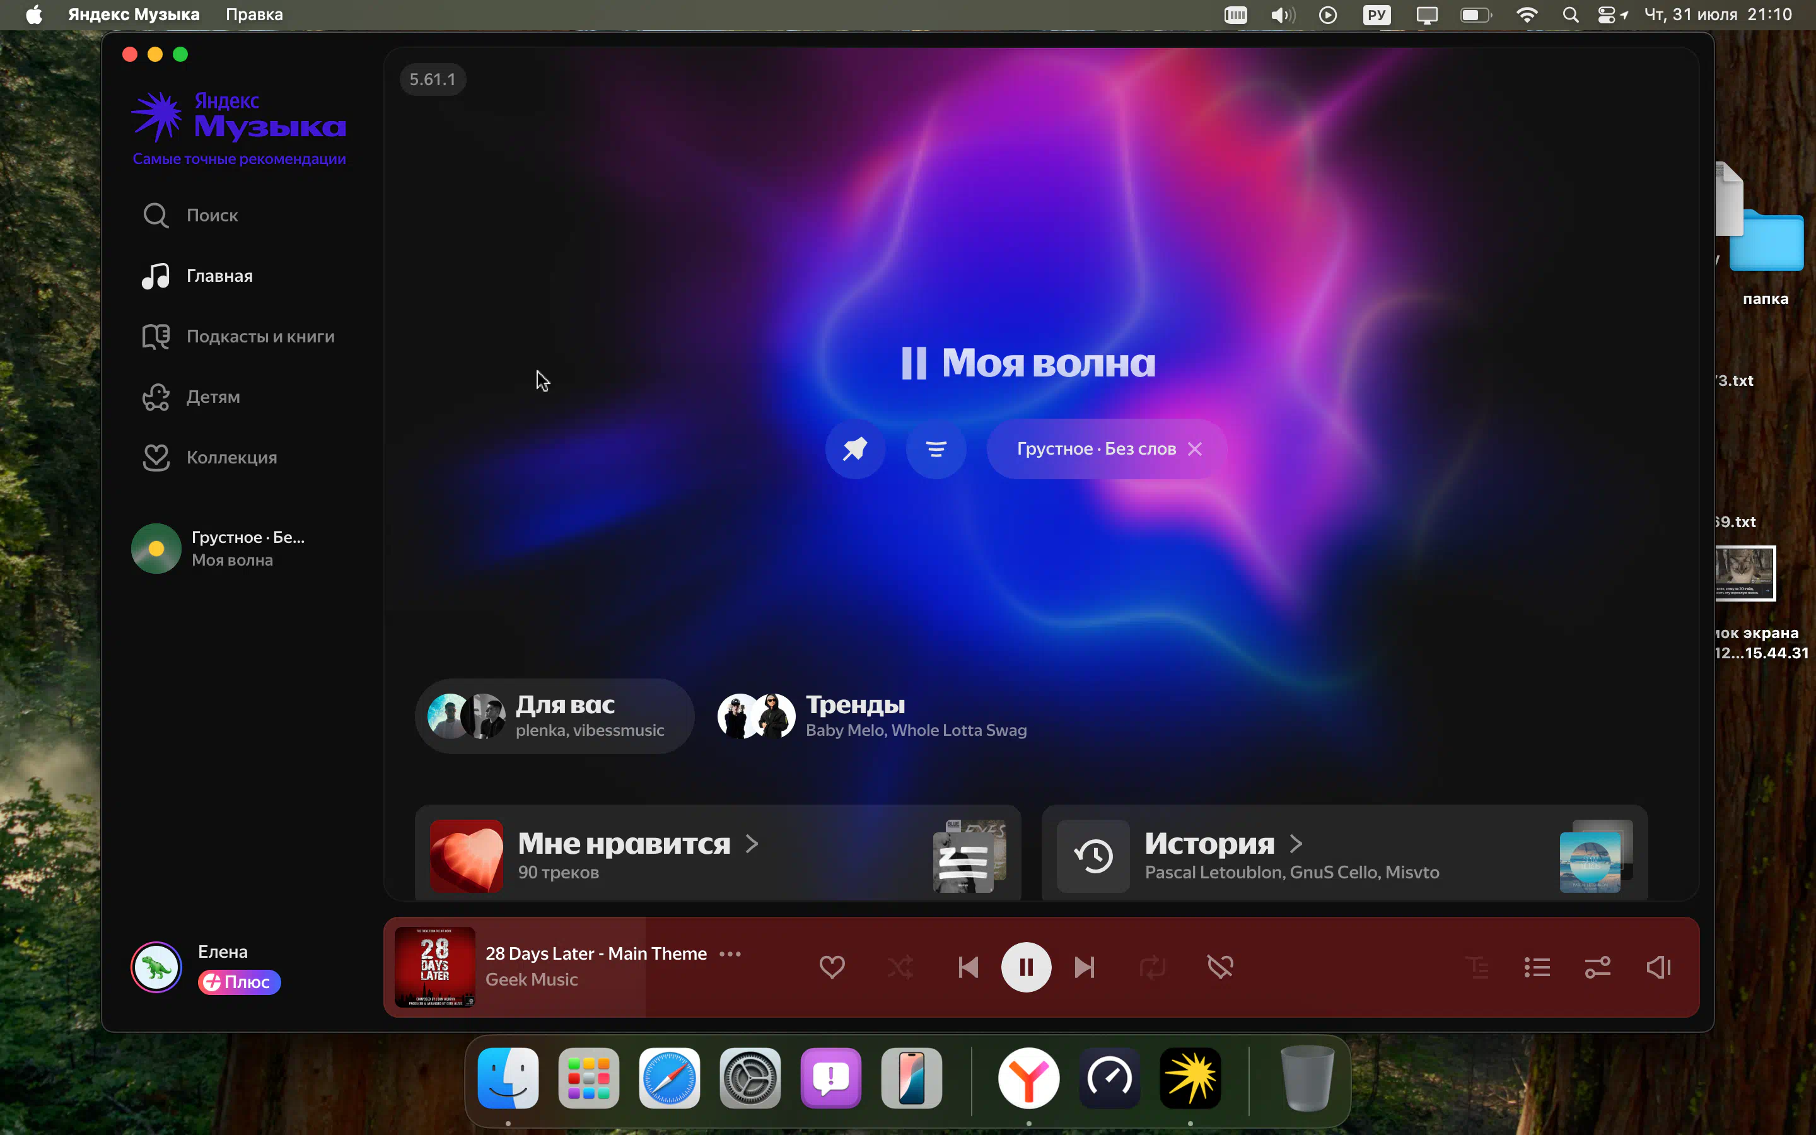Open the speedometer app in the Dock
This screenshot has width=1816, height=1135.
[1109, 1079]
